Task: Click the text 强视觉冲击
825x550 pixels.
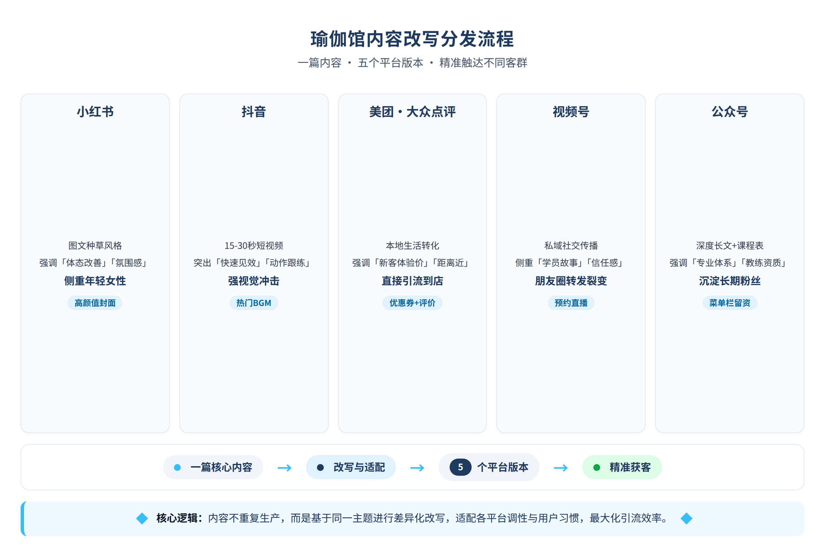Action: click(x=254, y=281)
